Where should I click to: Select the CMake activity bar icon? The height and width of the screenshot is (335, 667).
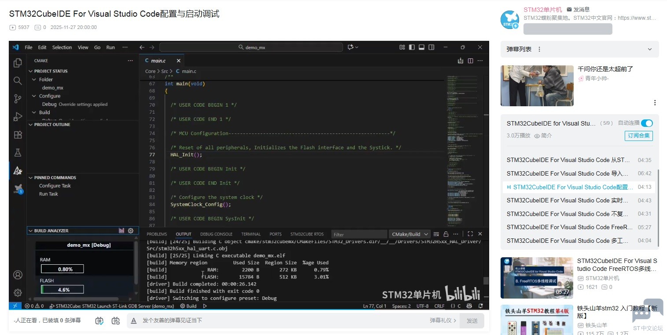[18, 171]
